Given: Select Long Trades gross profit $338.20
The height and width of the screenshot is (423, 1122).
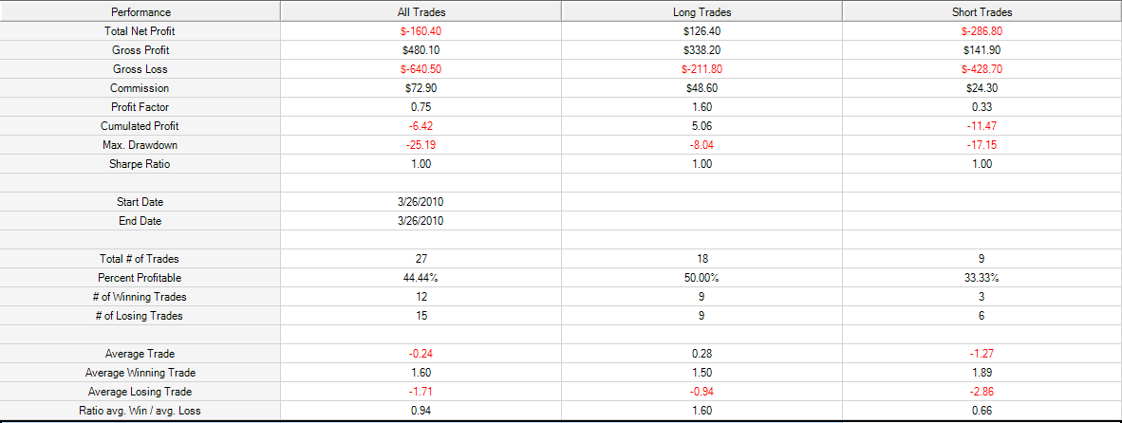Looking at the screenshot, I should [x=702, y=50].
